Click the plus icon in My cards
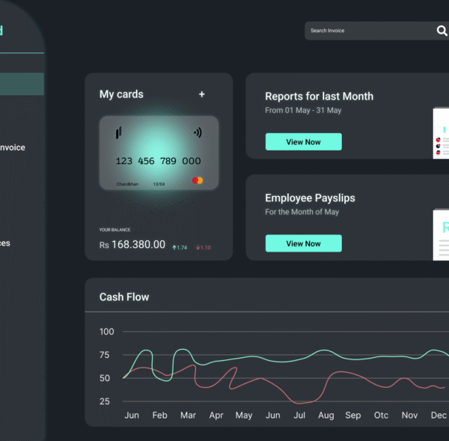The image size is (449, 441). click(201, 94)
